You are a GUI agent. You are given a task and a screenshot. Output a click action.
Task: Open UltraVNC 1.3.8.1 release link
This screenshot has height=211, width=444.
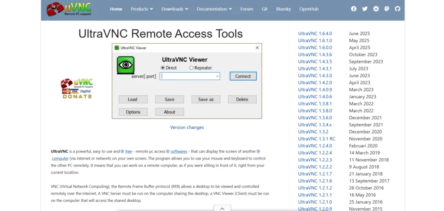[315, 104]
